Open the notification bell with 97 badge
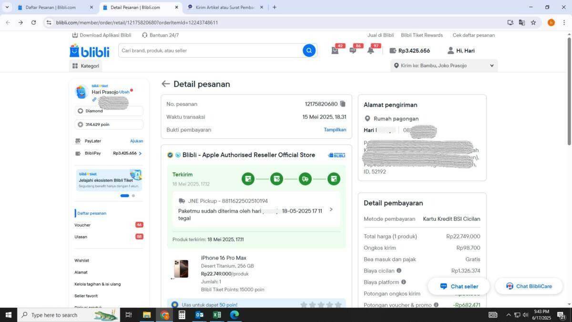Image resolution: width=572 pixels, height=322 pixels. click(370, 51)
